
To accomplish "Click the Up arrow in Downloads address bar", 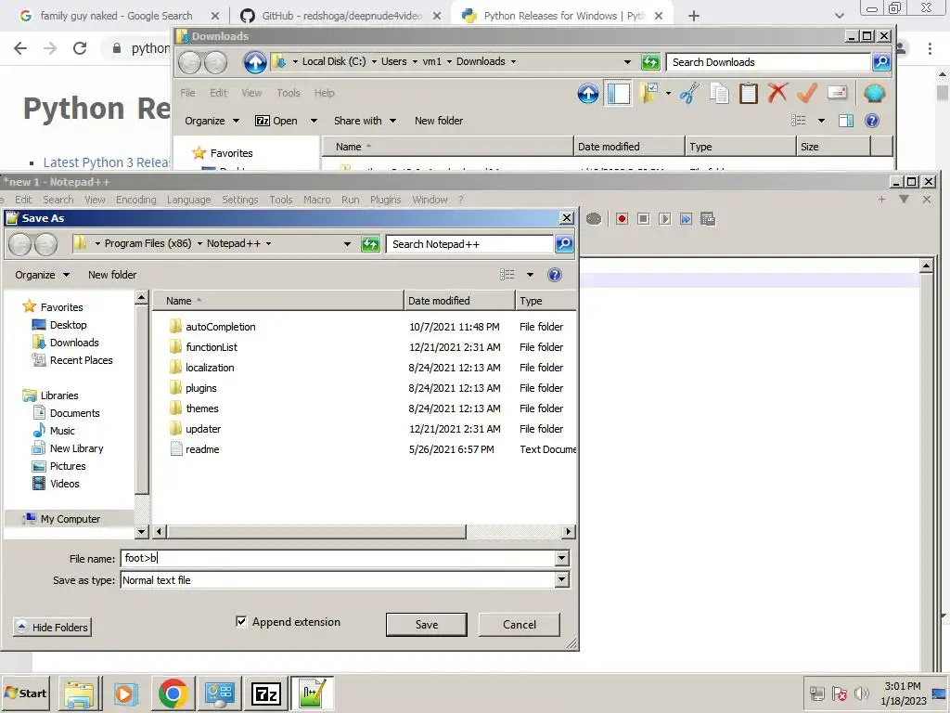I will [255, 62].
